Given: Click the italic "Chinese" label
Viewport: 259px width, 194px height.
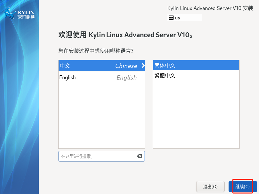Looking at the screenshot, I should 126,66.
